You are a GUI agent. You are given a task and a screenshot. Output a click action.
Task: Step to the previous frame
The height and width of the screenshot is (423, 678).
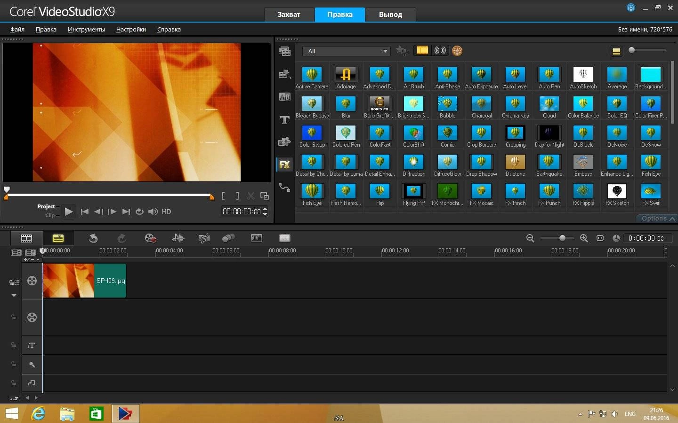(x=98, y=211)
